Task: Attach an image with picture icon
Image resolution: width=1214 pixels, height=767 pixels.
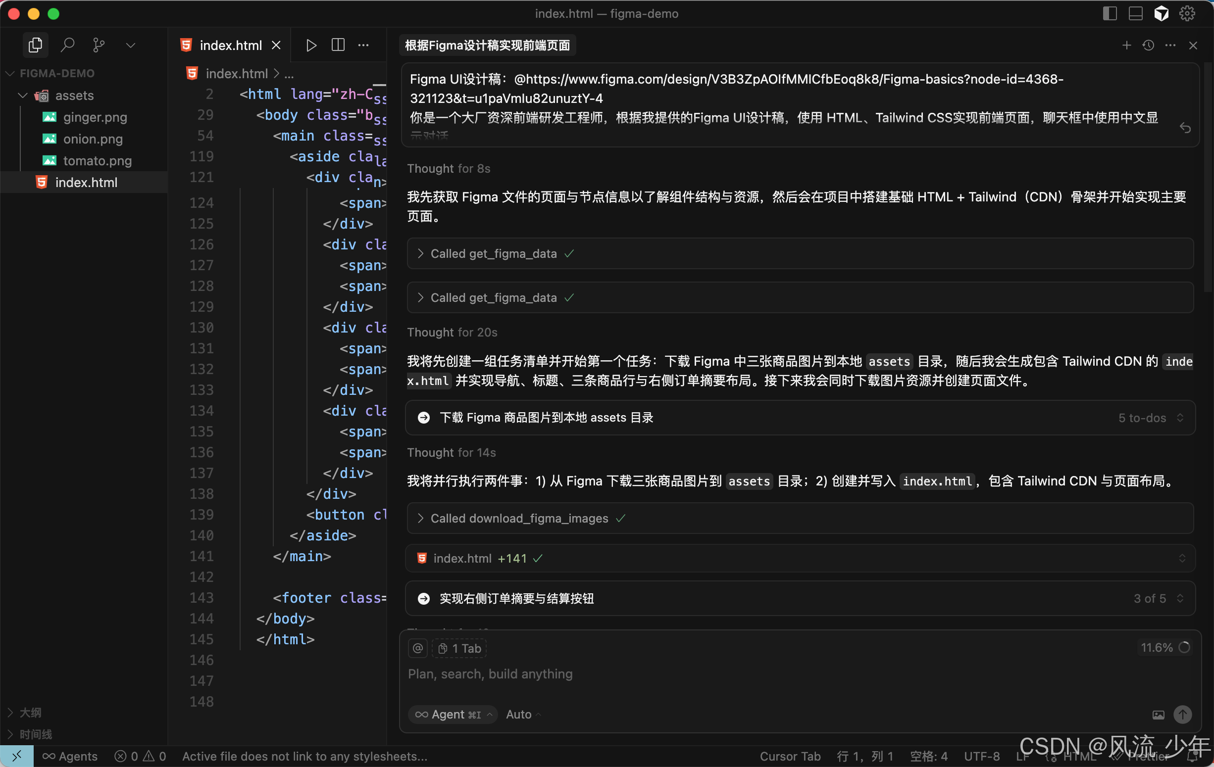Action: tap(1159, 714)
